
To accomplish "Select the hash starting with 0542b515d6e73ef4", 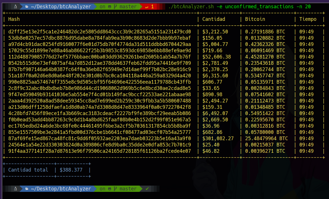I will pos(100,63).
